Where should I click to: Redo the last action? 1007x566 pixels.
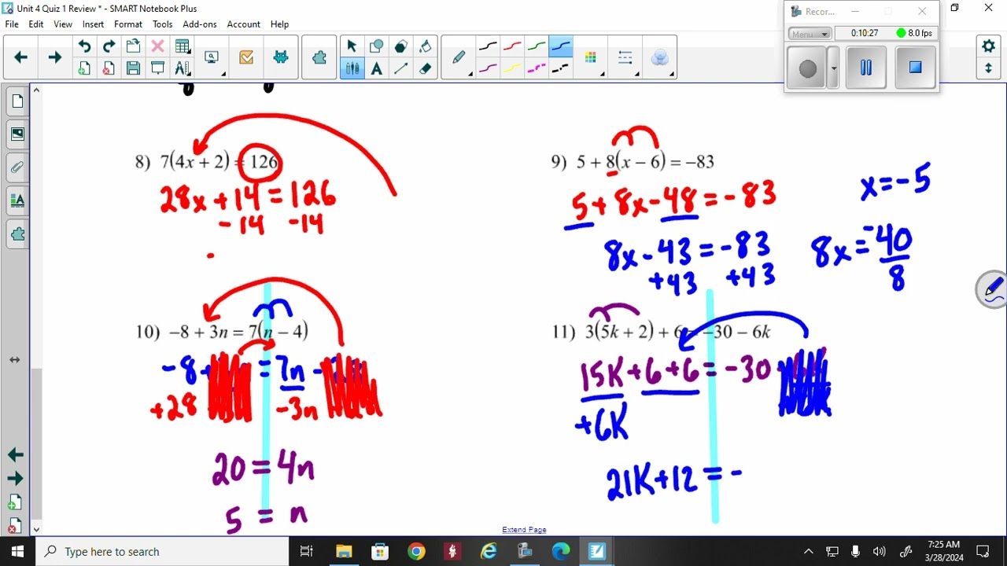point(109,46)
